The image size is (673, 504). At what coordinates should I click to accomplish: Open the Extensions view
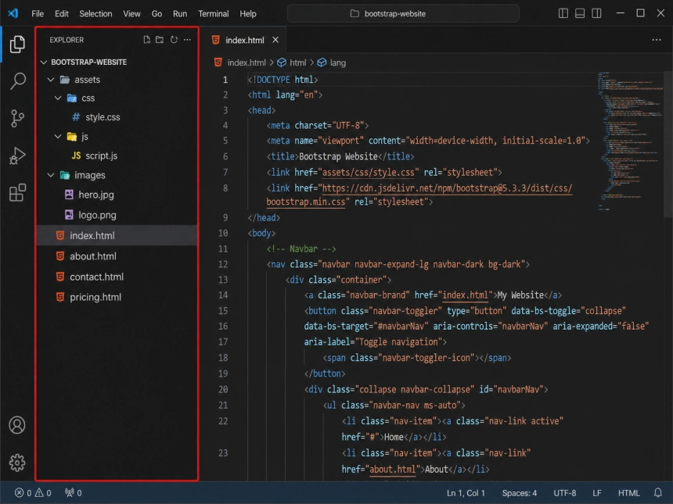[x=17, y=192]
